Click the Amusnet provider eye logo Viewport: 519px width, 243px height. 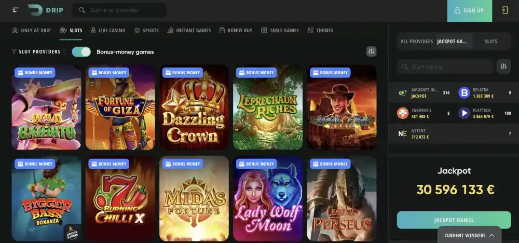point(403,93)
